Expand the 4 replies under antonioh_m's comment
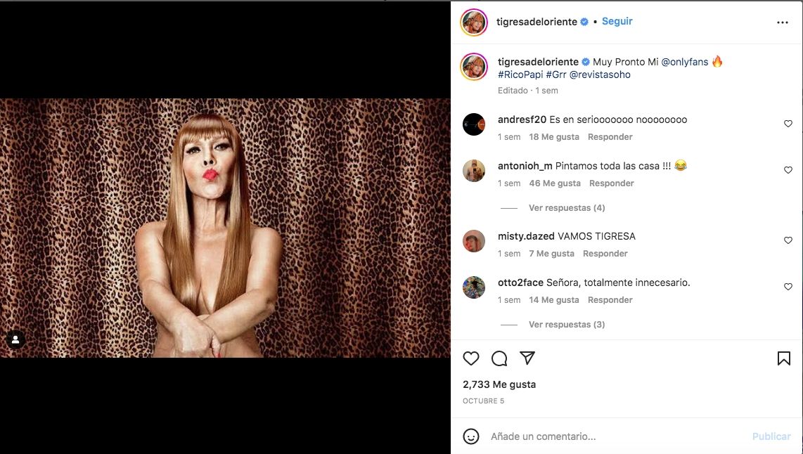Image resolution: width=803 pixels, height=454 pixels. tap(567, 208)
